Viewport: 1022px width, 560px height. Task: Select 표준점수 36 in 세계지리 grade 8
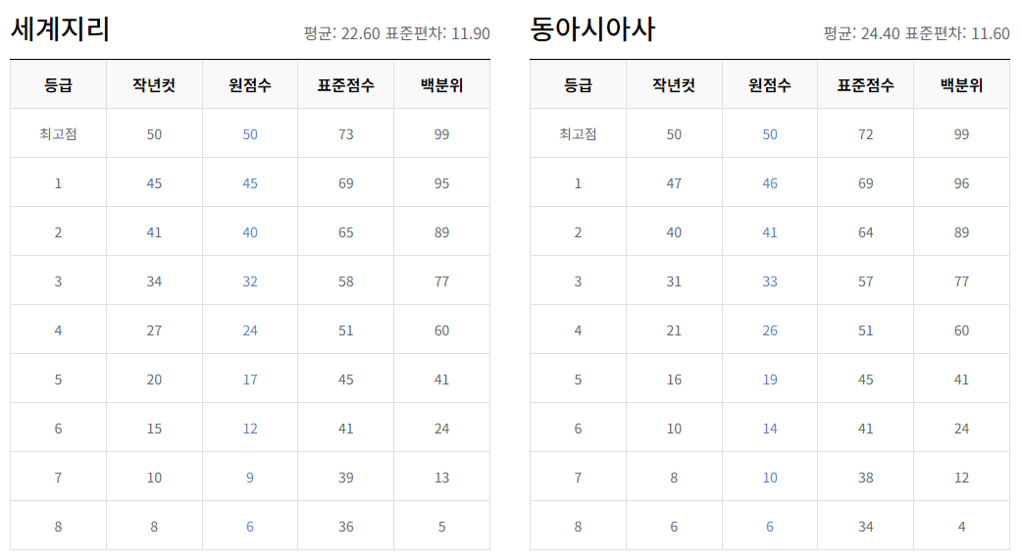[x=346, y=526]
